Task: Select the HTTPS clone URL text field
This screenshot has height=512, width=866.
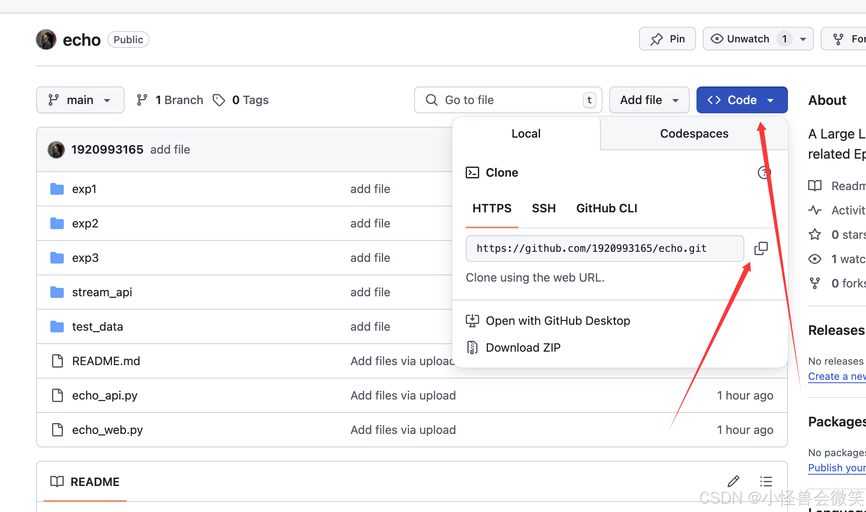Action: pyautogui.click(x=605, y=248)
